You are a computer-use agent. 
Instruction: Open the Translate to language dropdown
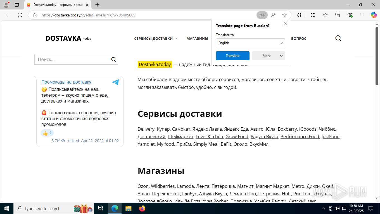(x=251, y=43)
